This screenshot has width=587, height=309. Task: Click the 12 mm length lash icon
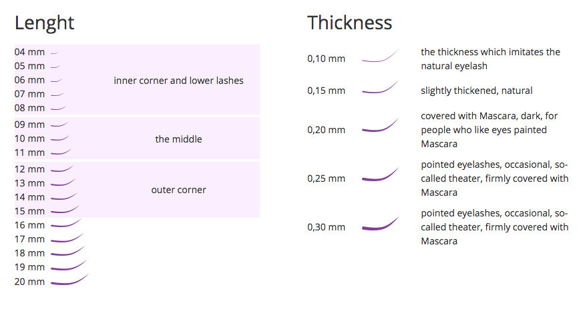tap(61, 168)
